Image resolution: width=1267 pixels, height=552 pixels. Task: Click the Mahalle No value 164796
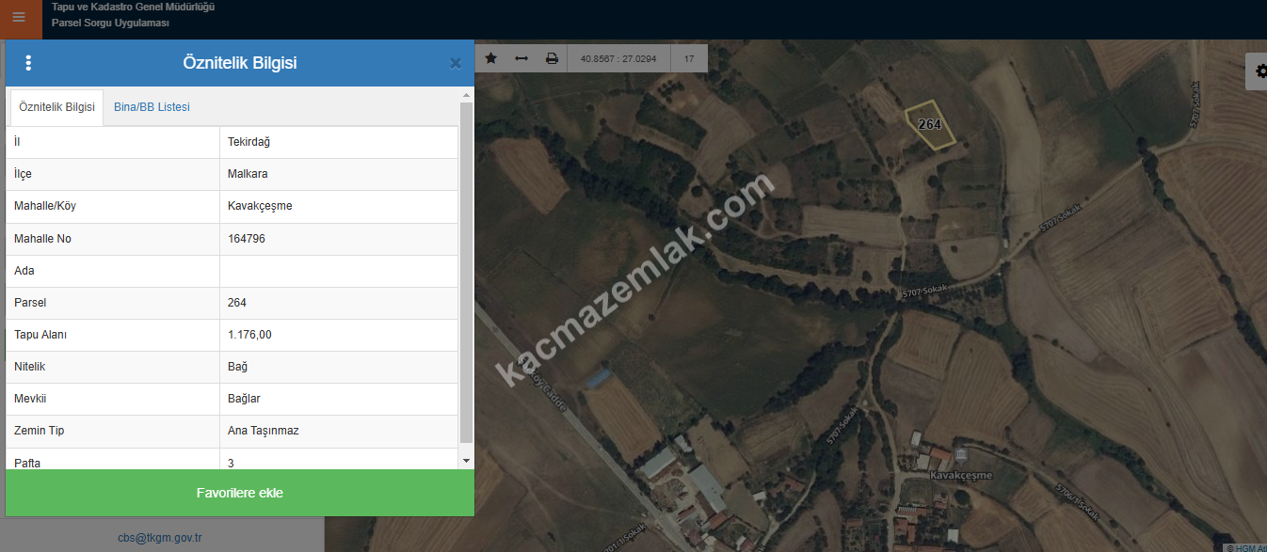tap(247, 239)
